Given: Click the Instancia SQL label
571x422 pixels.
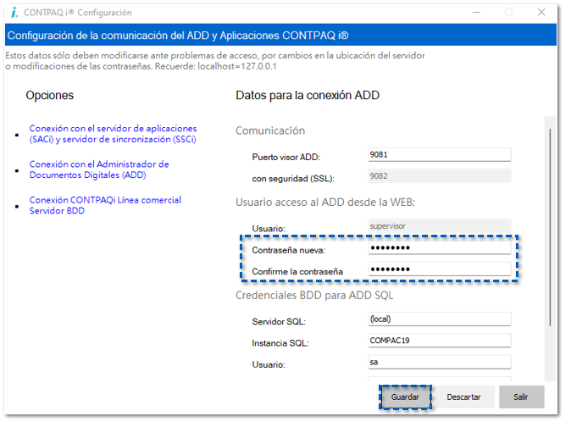Looking at the screenshot, I should [x=280, y=343].
